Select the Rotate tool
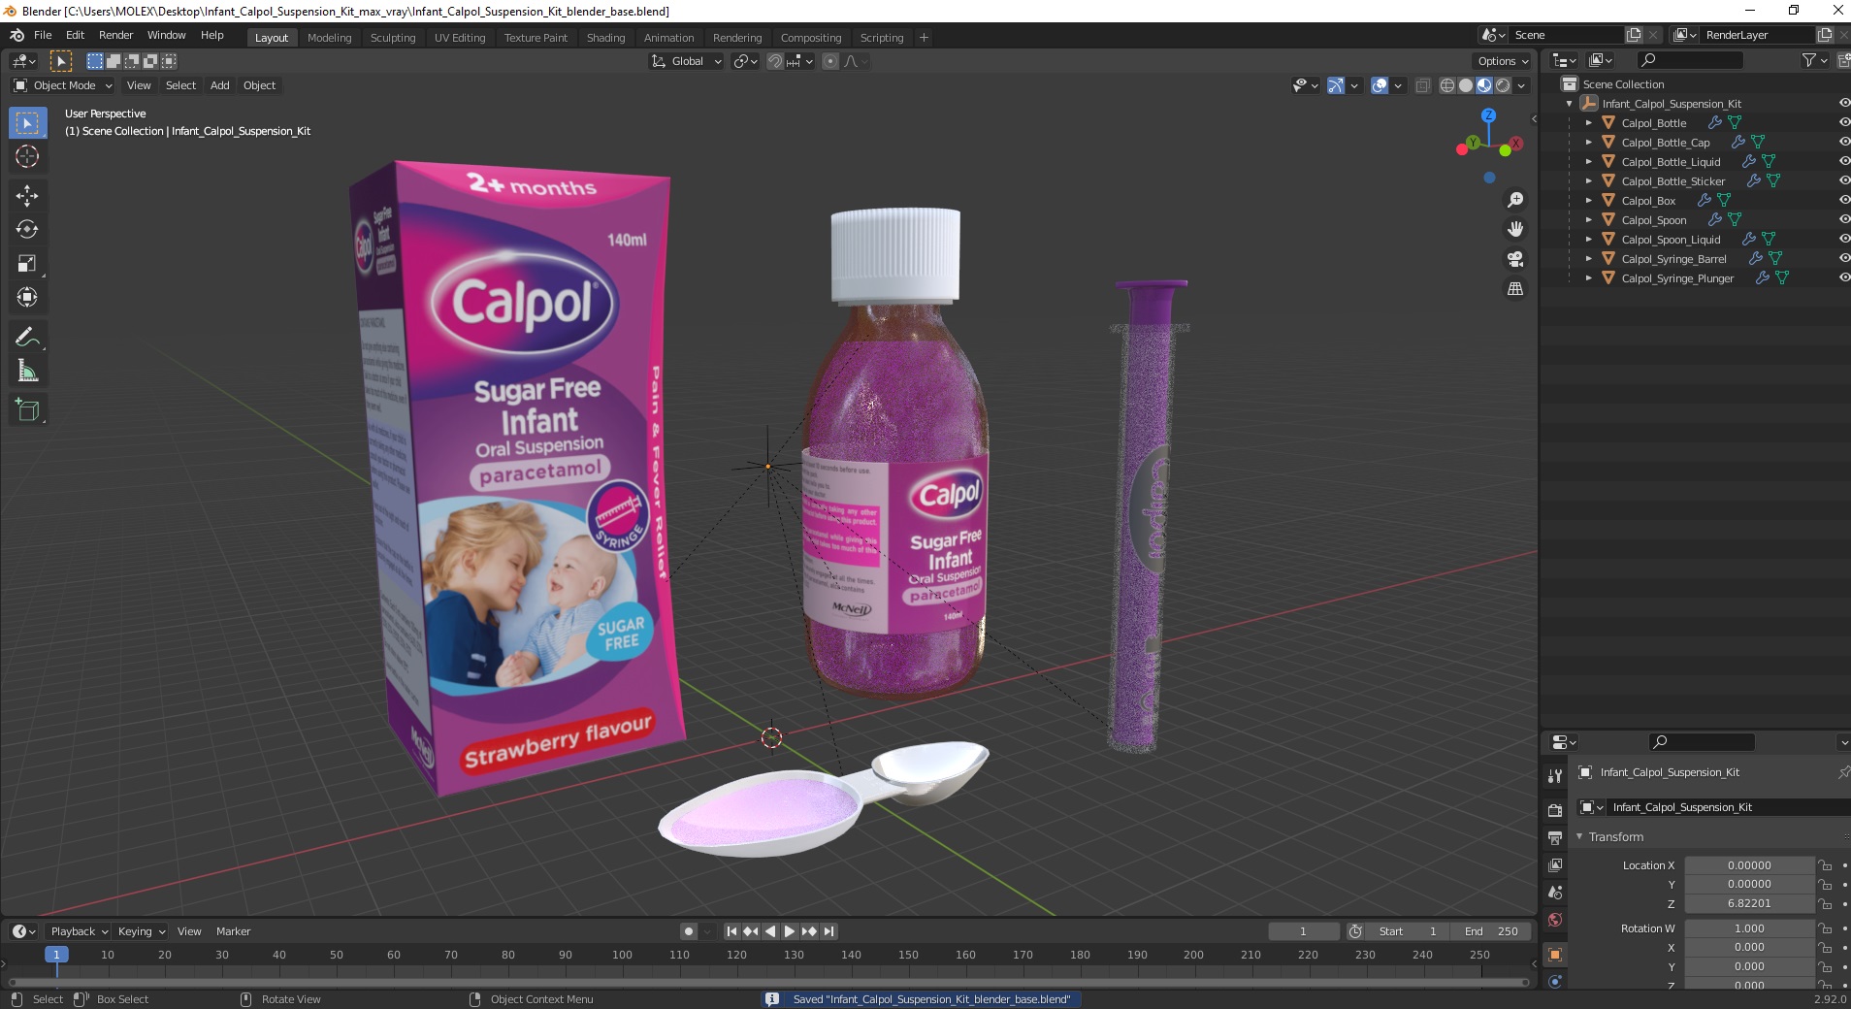The width and height of the screenshot is (1851, 1009). (x=27, y=229)
